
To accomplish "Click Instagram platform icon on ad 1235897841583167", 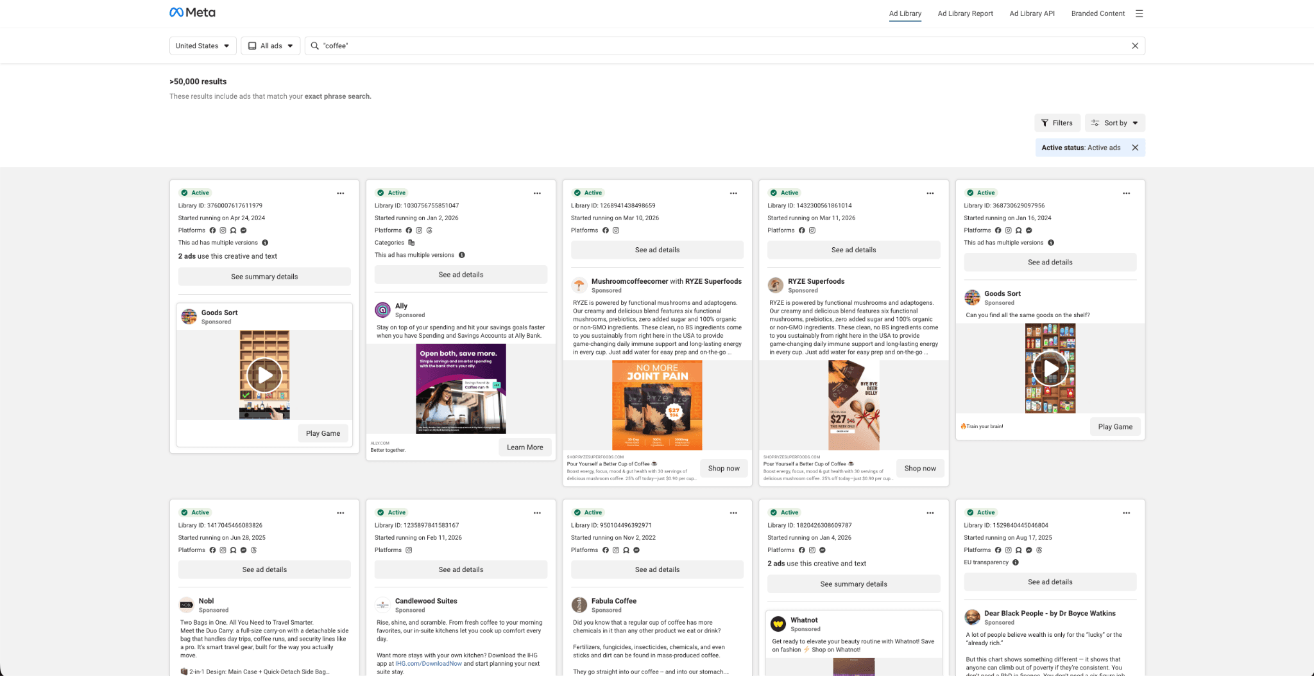I will coord(409,550).
